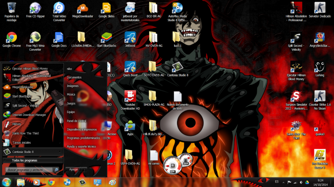
Task: Open AutoPlay Media Studio 8 shortcut
Action: [177, 8]
